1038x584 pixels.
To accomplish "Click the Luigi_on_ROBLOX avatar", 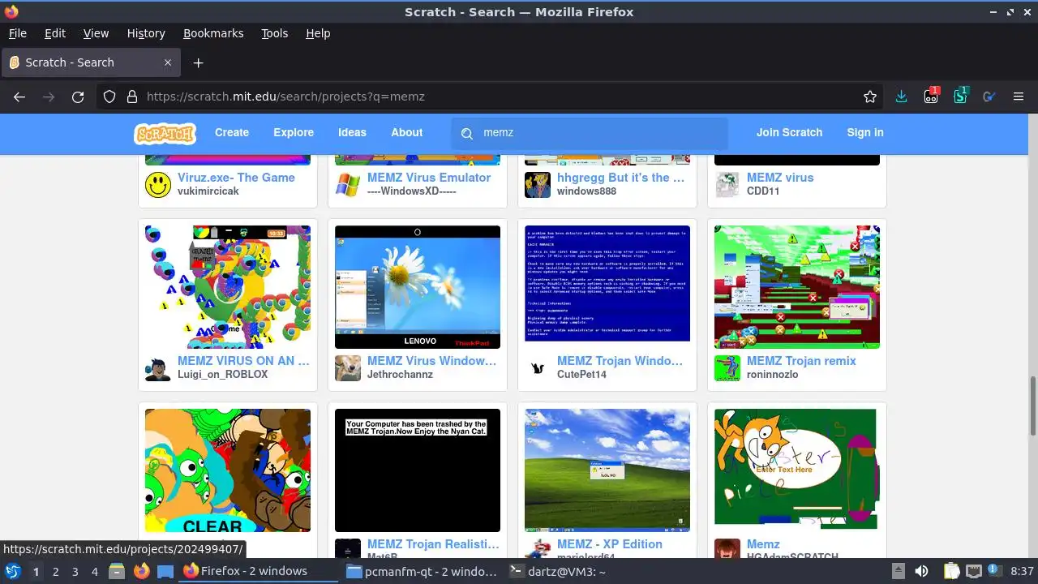I will [158, 367].
